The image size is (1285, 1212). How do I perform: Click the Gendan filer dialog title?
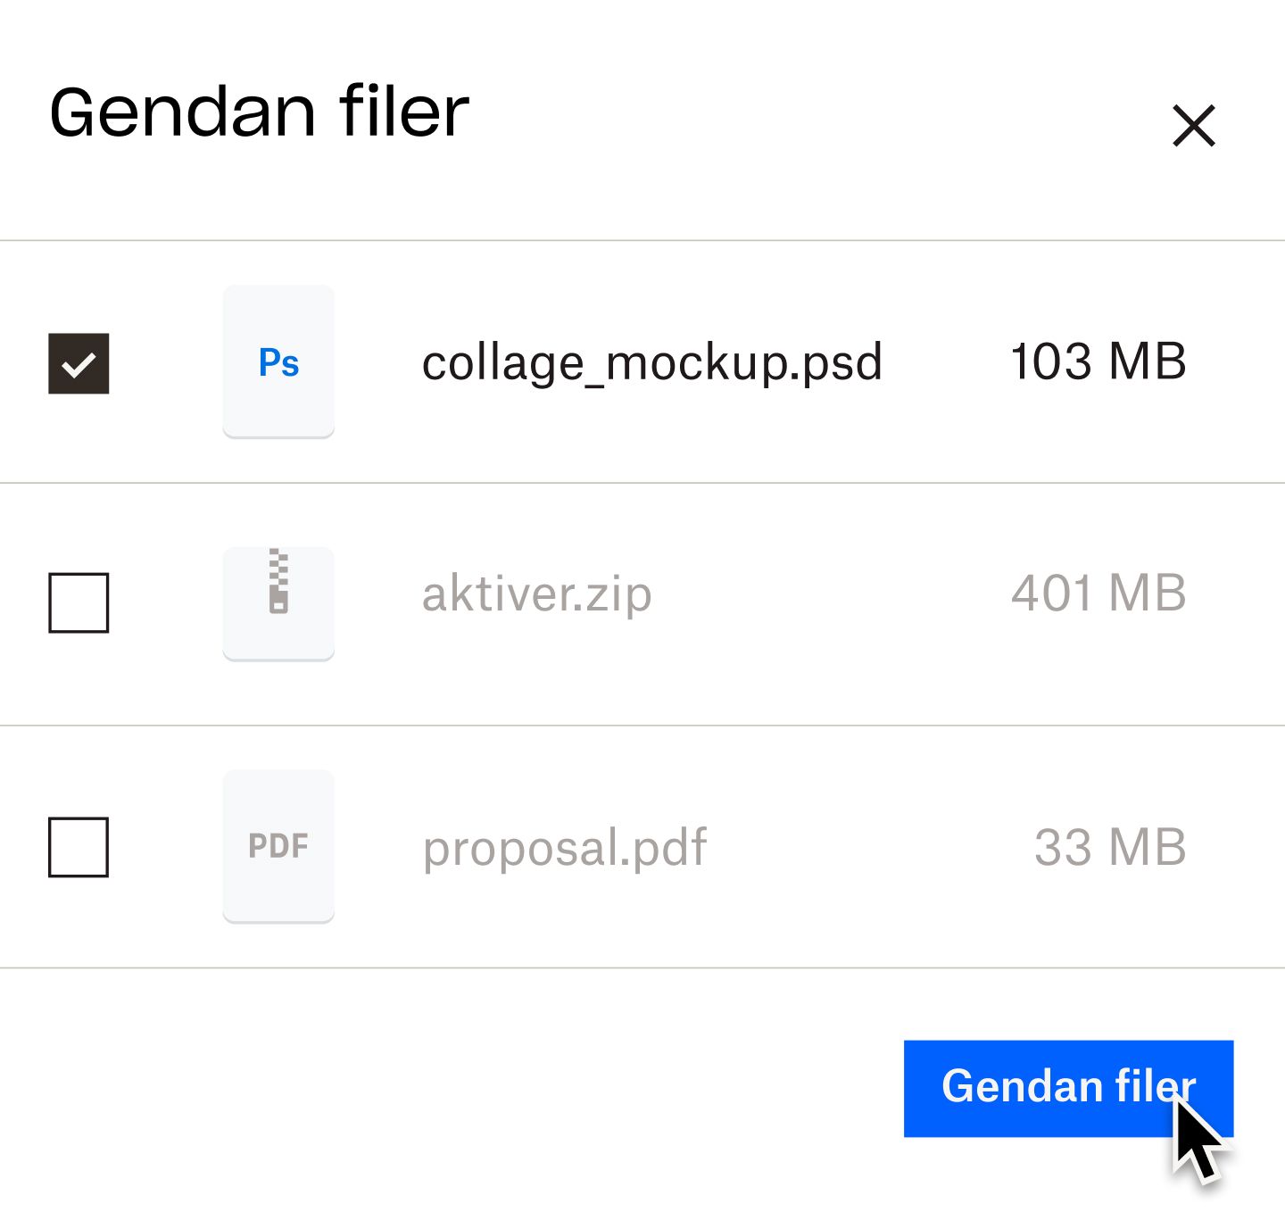[259, 112]
